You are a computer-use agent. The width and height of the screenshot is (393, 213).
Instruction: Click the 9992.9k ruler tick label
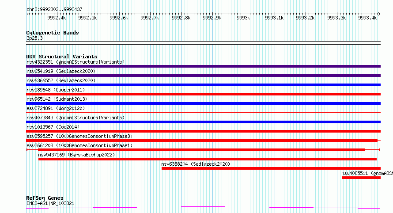(212, 18)
